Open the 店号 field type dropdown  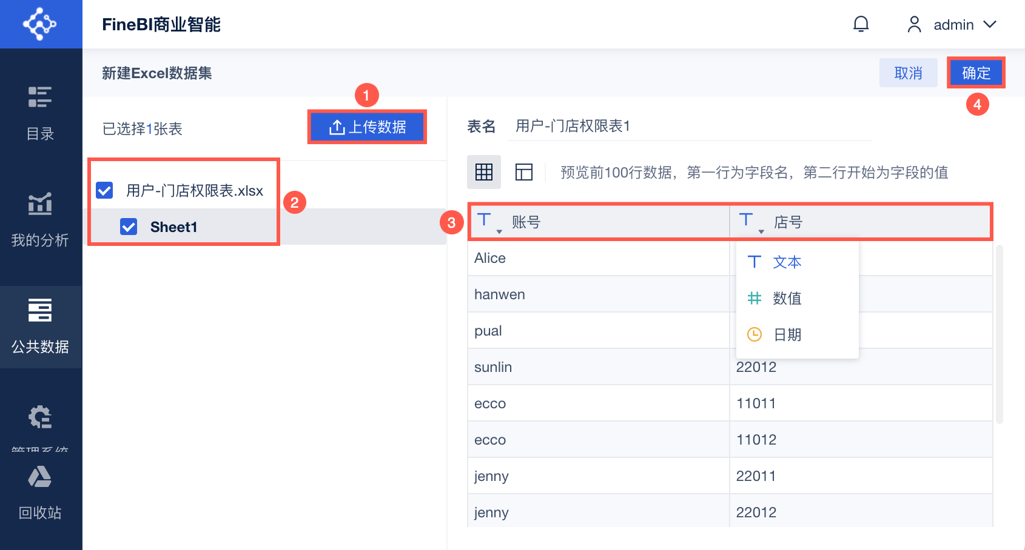pos(751,222)
